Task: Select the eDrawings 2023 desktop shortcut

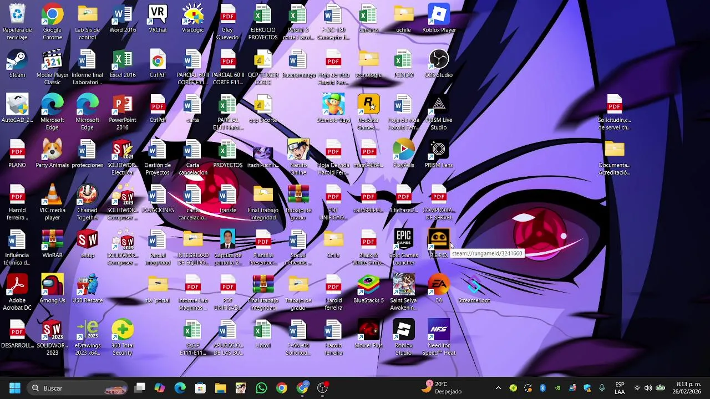Action: click(x=87, y=337)
